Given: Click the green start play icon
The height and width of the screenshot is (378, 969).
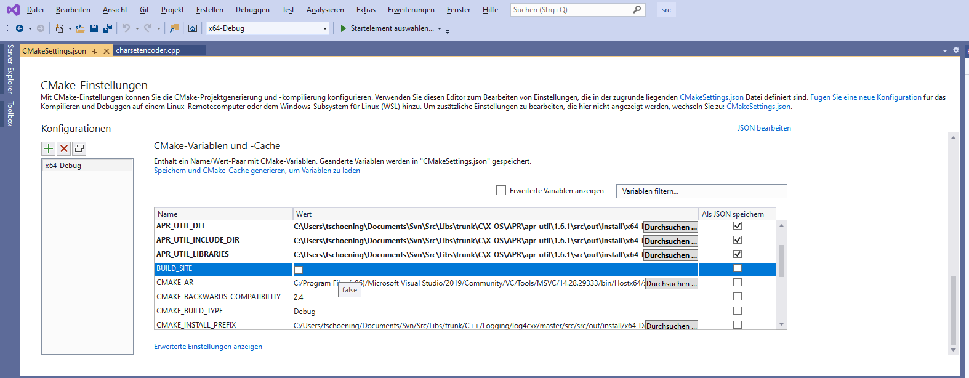Looking at the screenshot, I should tap(344, 28).
